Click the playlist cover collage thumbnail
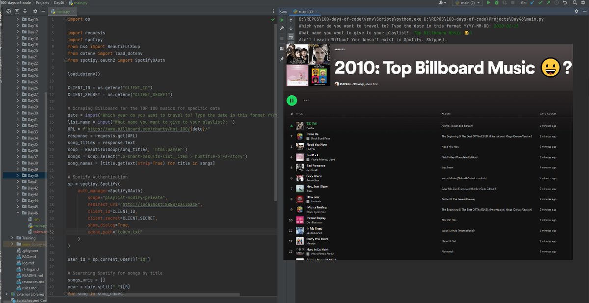This screenshot has width=589, height=303. (307, 65)
